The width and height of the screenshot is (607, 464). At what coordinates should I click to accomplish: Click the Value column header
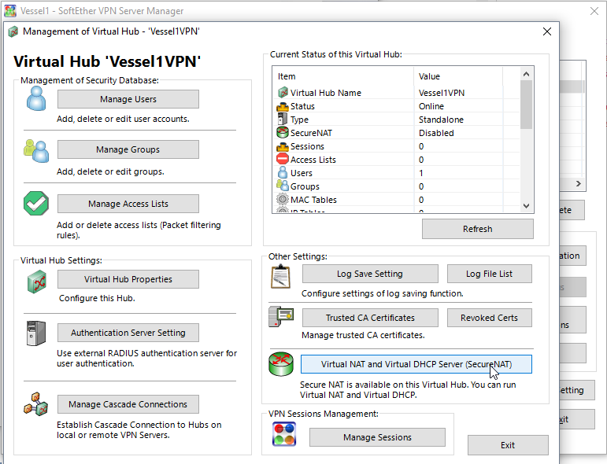click(458, 76)
